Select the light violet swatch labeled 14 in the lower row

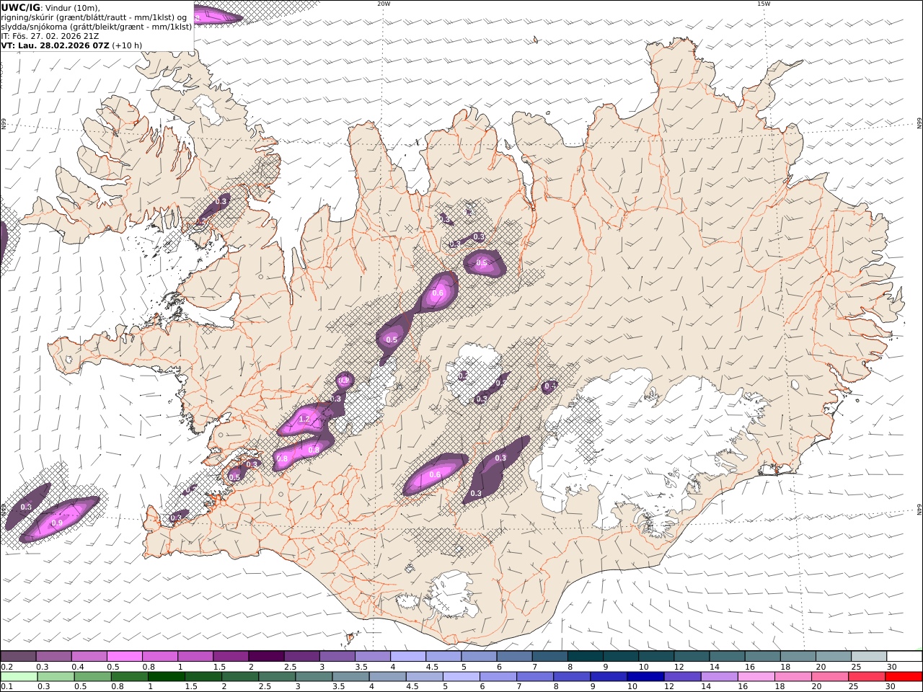[720, 676]
